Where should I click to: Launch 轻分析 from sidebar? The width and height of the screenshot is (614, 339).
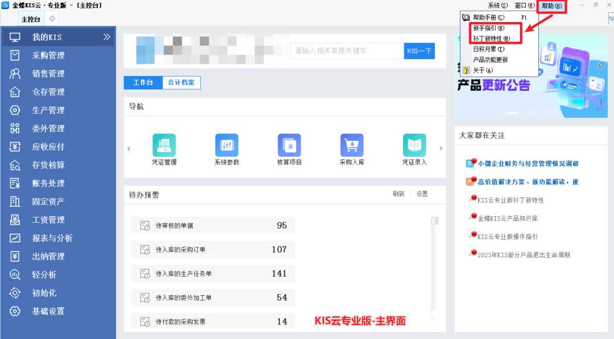pos(44,275)
